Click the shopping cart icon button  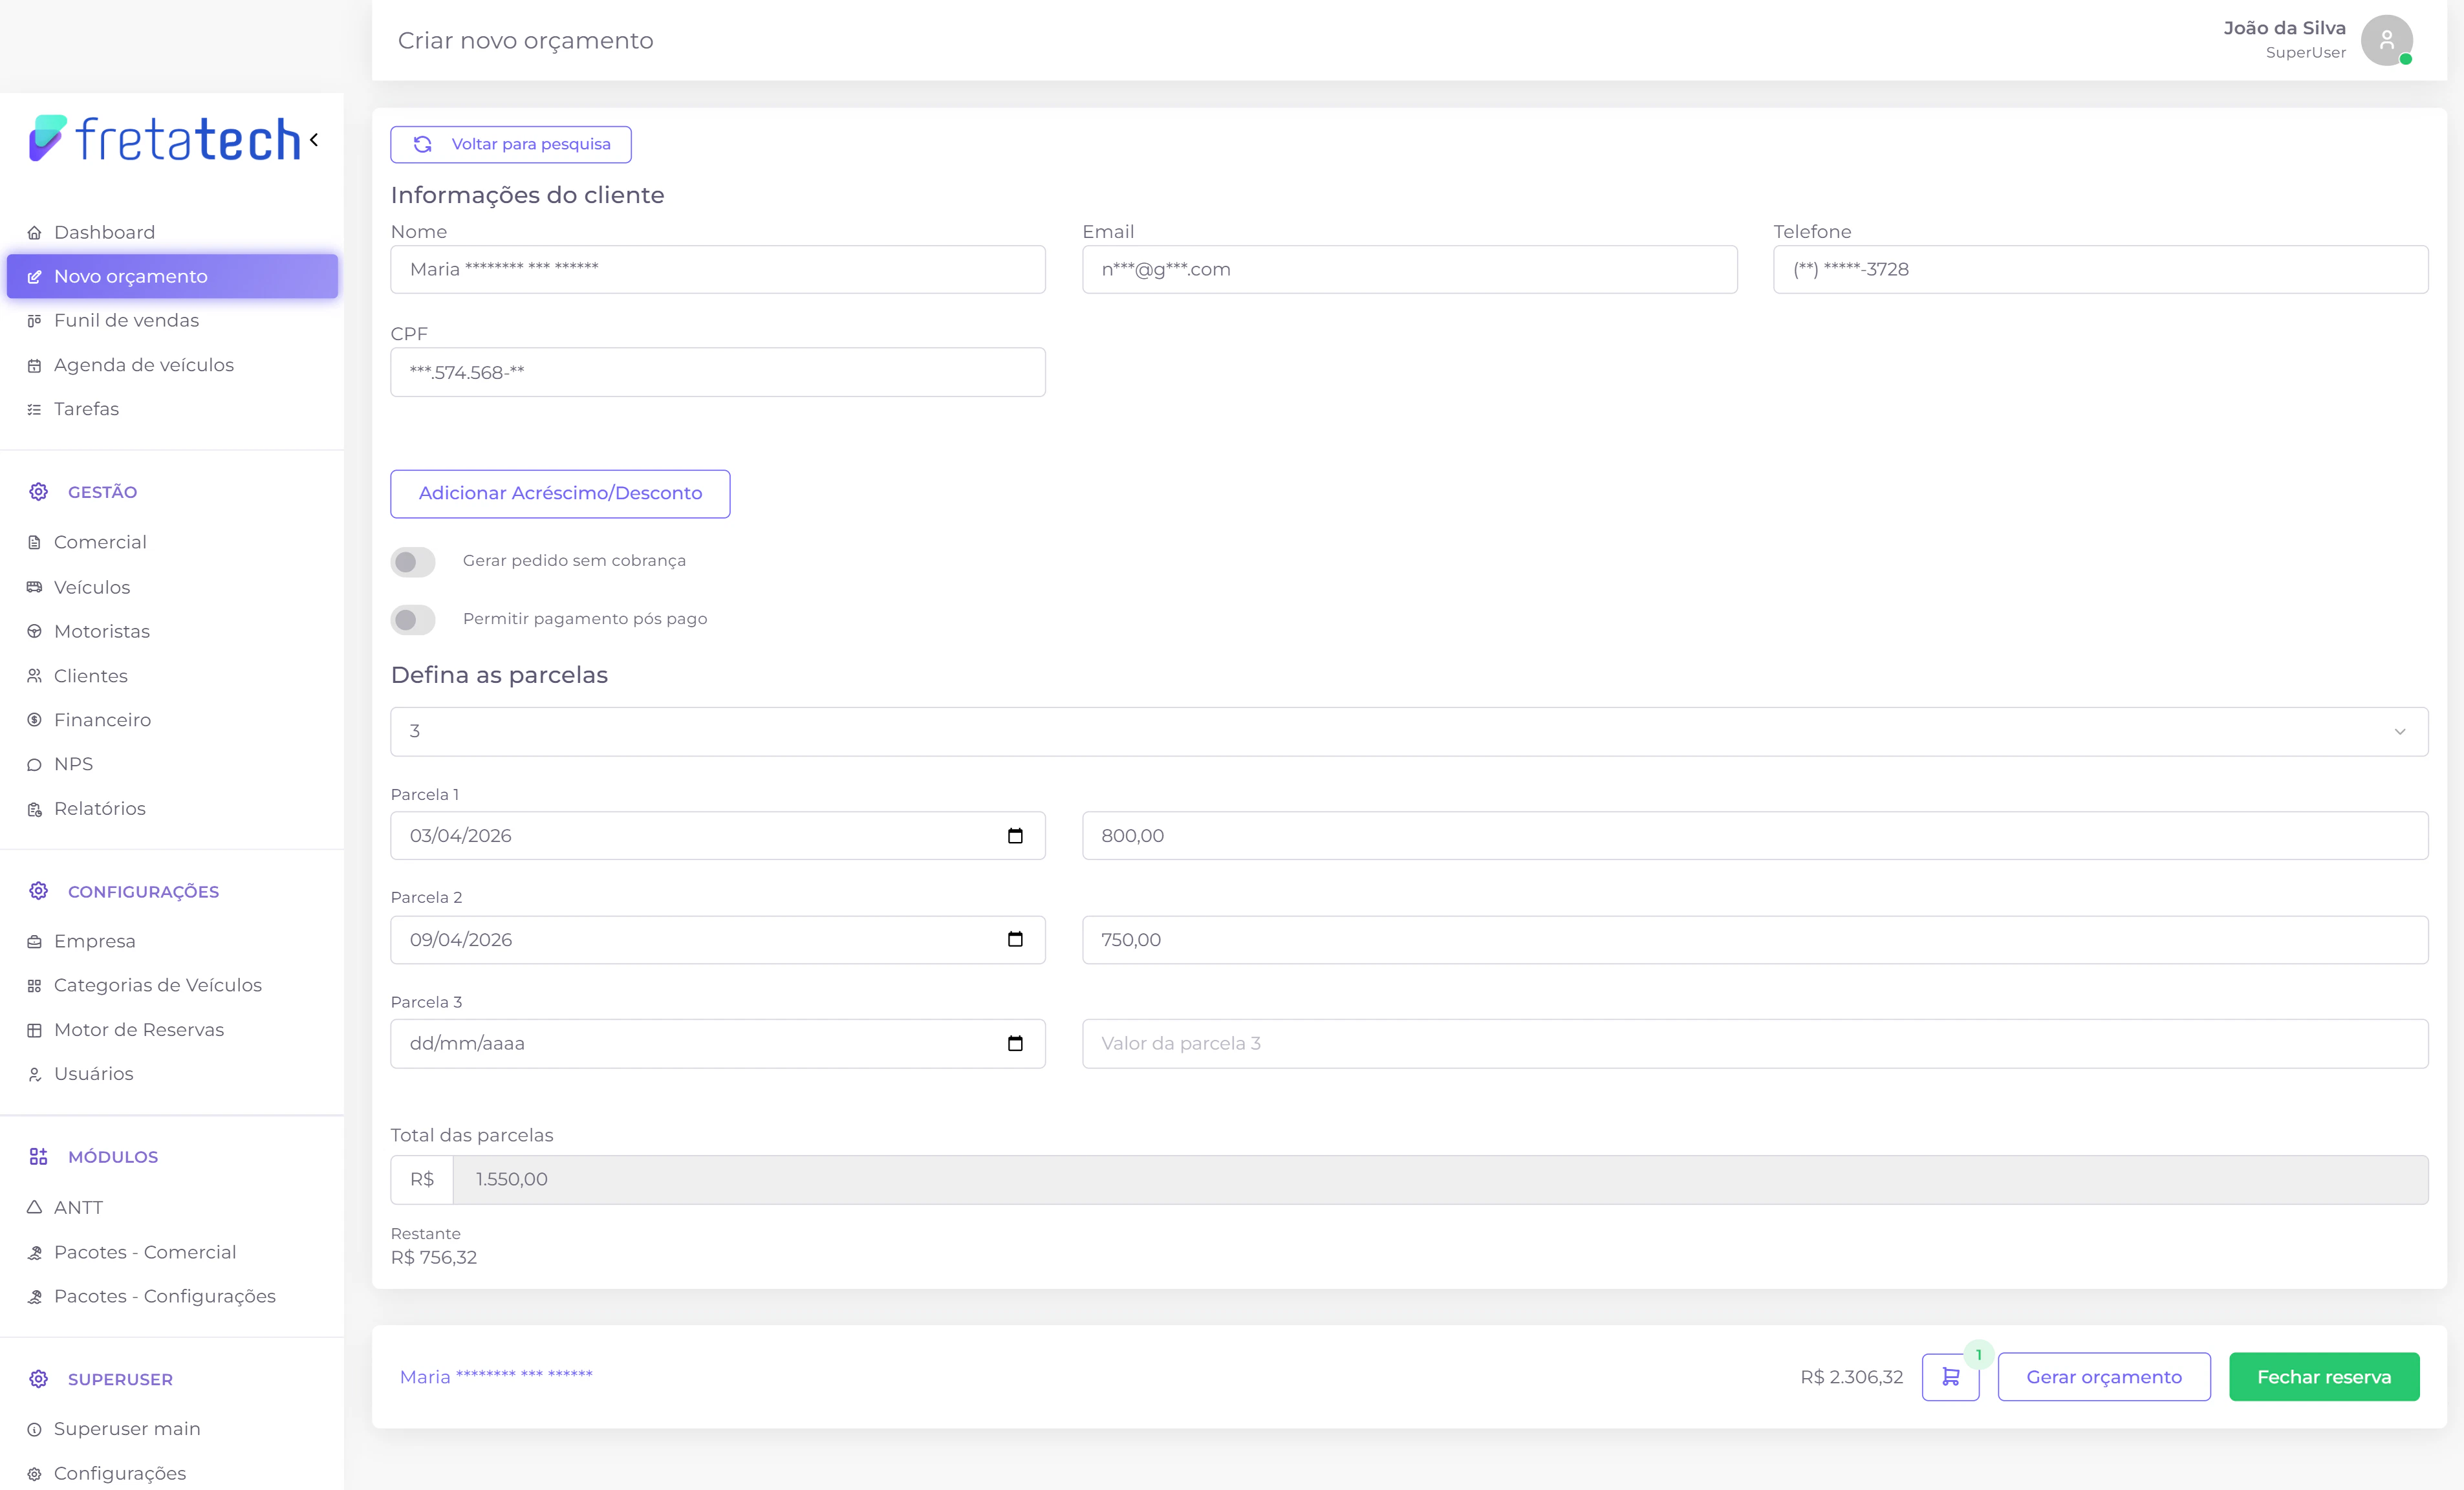[x=1949, y=1377]
